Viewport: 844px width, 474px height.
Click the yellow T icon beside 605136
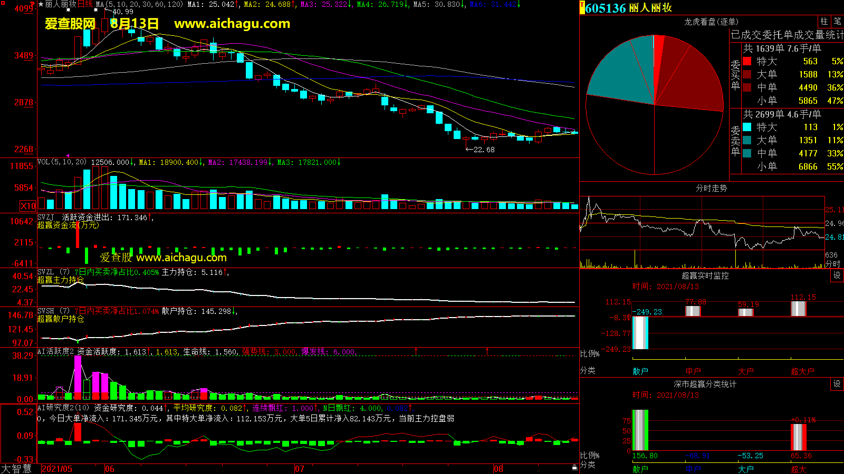tap(582, 8)
